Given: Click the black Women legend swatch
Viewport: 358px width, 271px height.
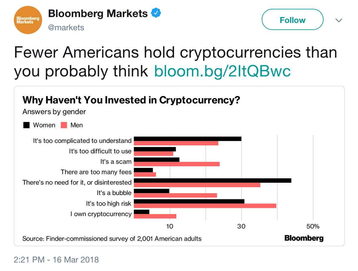Looking at the screenshot, I should tap(26, 125).
